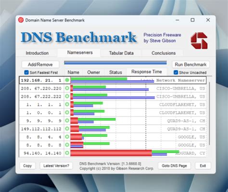Select the Status sub-tab
The image size is (228, 192).
point(115,72)
